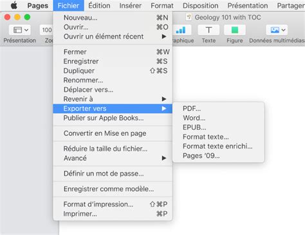Select Format texte… export option
Viewport: 305px width, 235px height.
[x=219, y=136]
